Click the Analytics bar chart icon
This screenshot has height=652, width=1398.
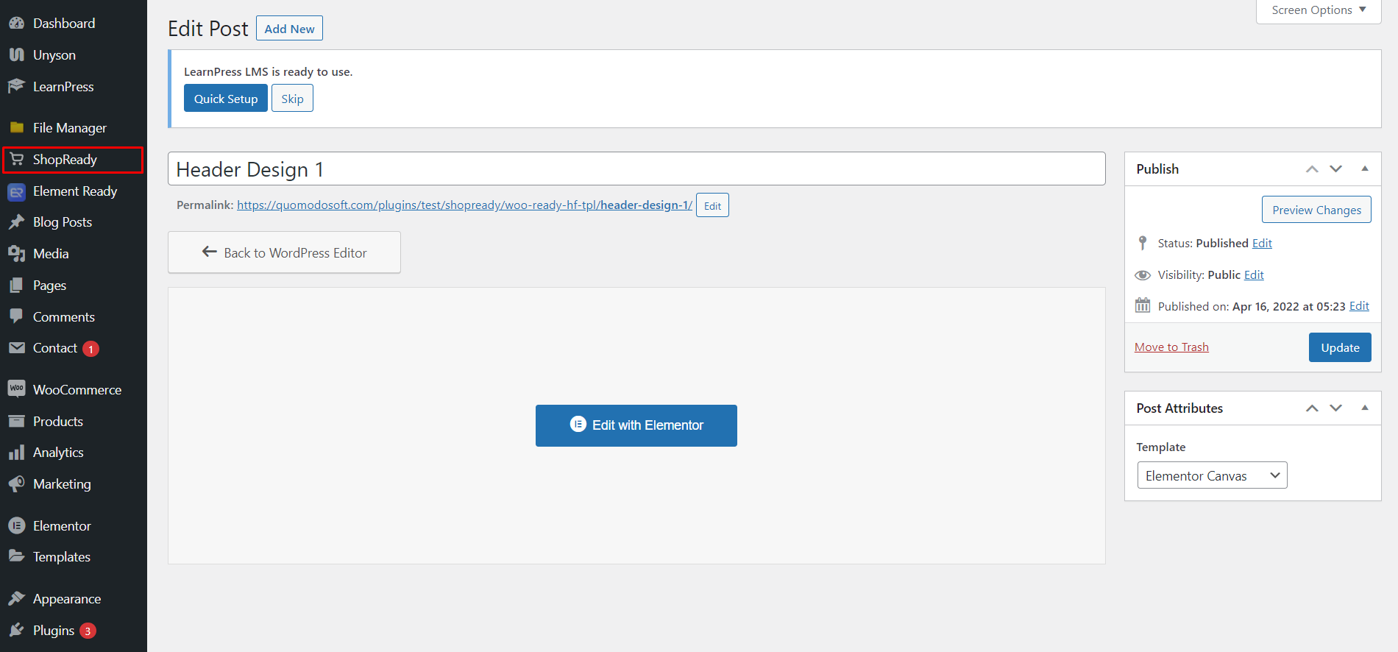17,453
